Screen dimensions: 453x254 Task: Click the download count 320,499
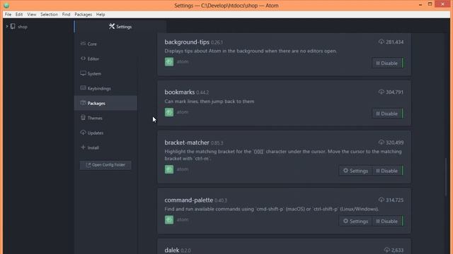[x=395, y=143]
